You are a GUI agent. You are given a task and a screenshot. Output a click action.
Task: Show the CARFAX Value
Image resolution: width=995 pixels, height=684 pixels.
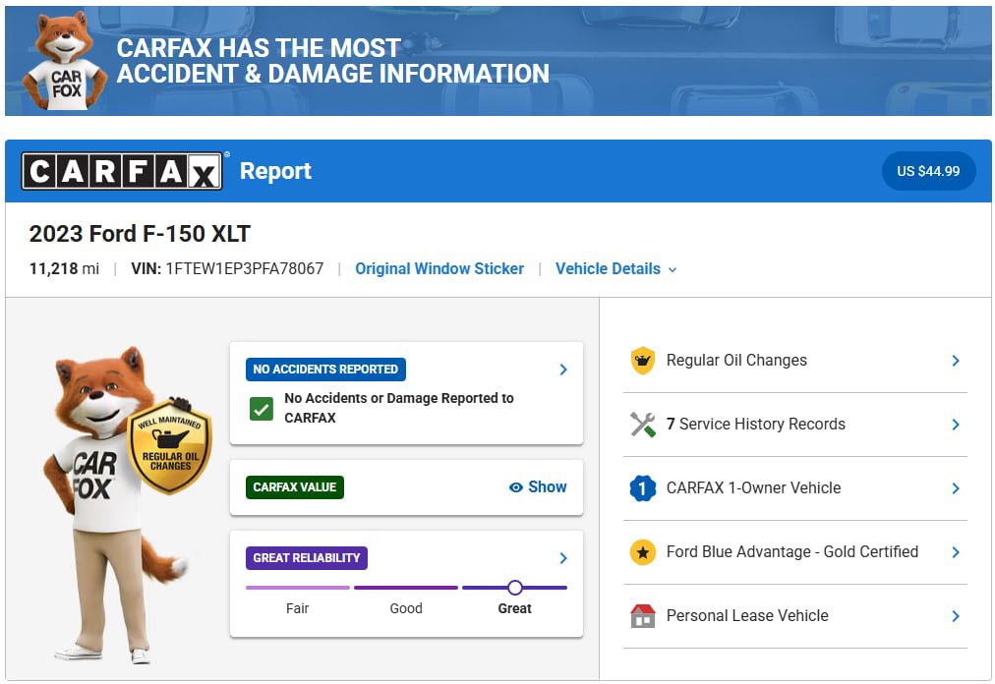pyautogui.click(x=538, y=487)
